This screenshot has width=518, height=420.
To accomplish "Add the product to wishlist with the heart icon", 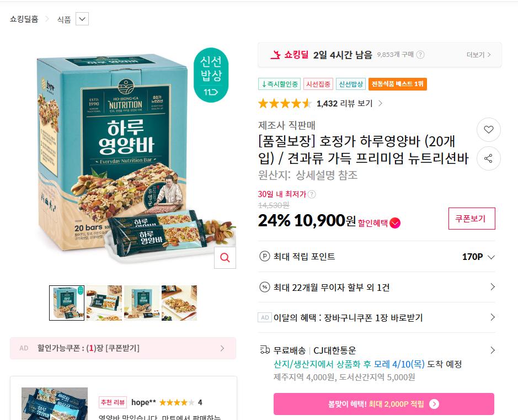I will (489, 130).
